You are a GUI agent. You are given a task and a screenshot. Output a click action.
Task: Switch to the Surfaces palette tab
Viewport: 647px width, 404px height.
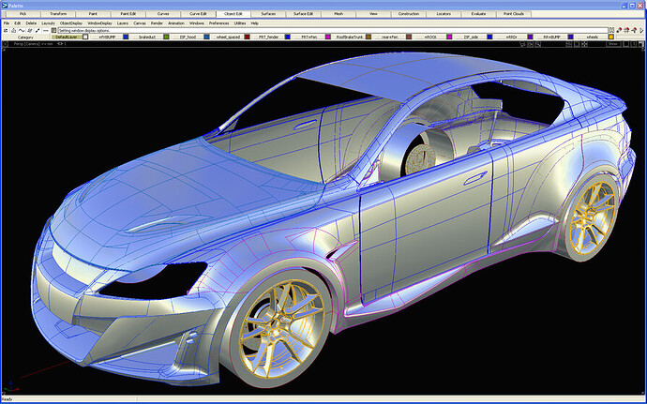(268, 14)
